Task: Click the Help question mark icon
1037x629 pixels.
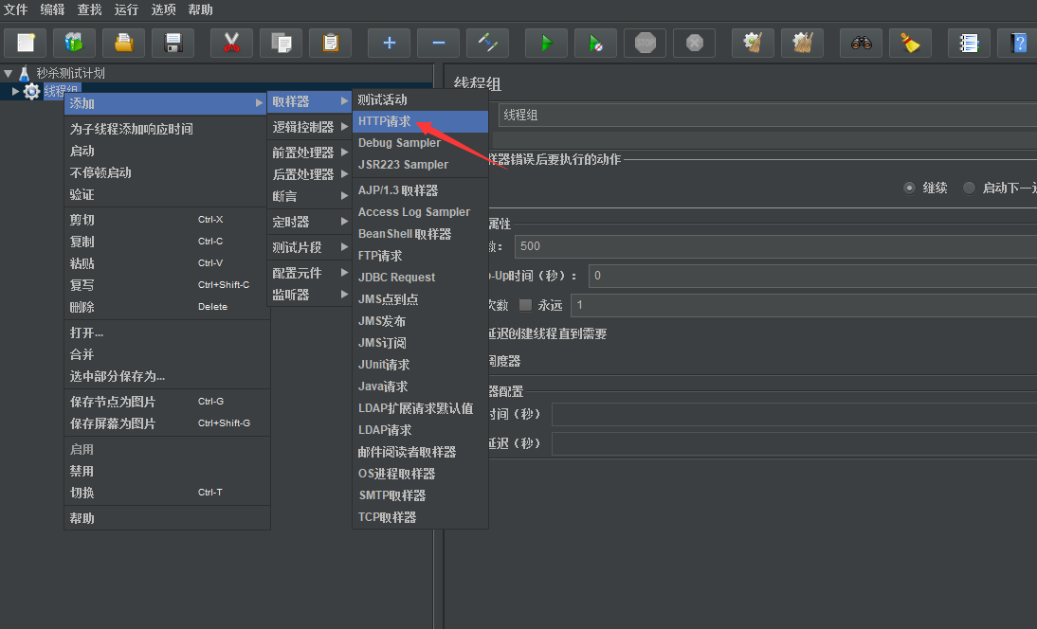Action: click(x=1018, y=43)
